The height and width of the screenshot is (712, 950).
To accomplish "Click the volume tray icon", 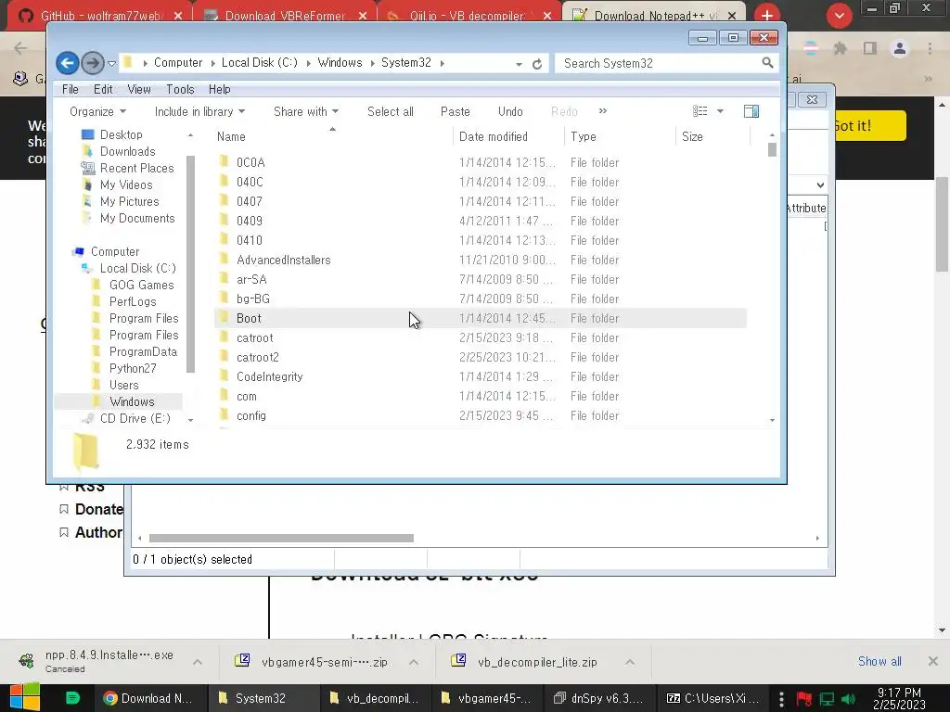I will tap(848, 699).
